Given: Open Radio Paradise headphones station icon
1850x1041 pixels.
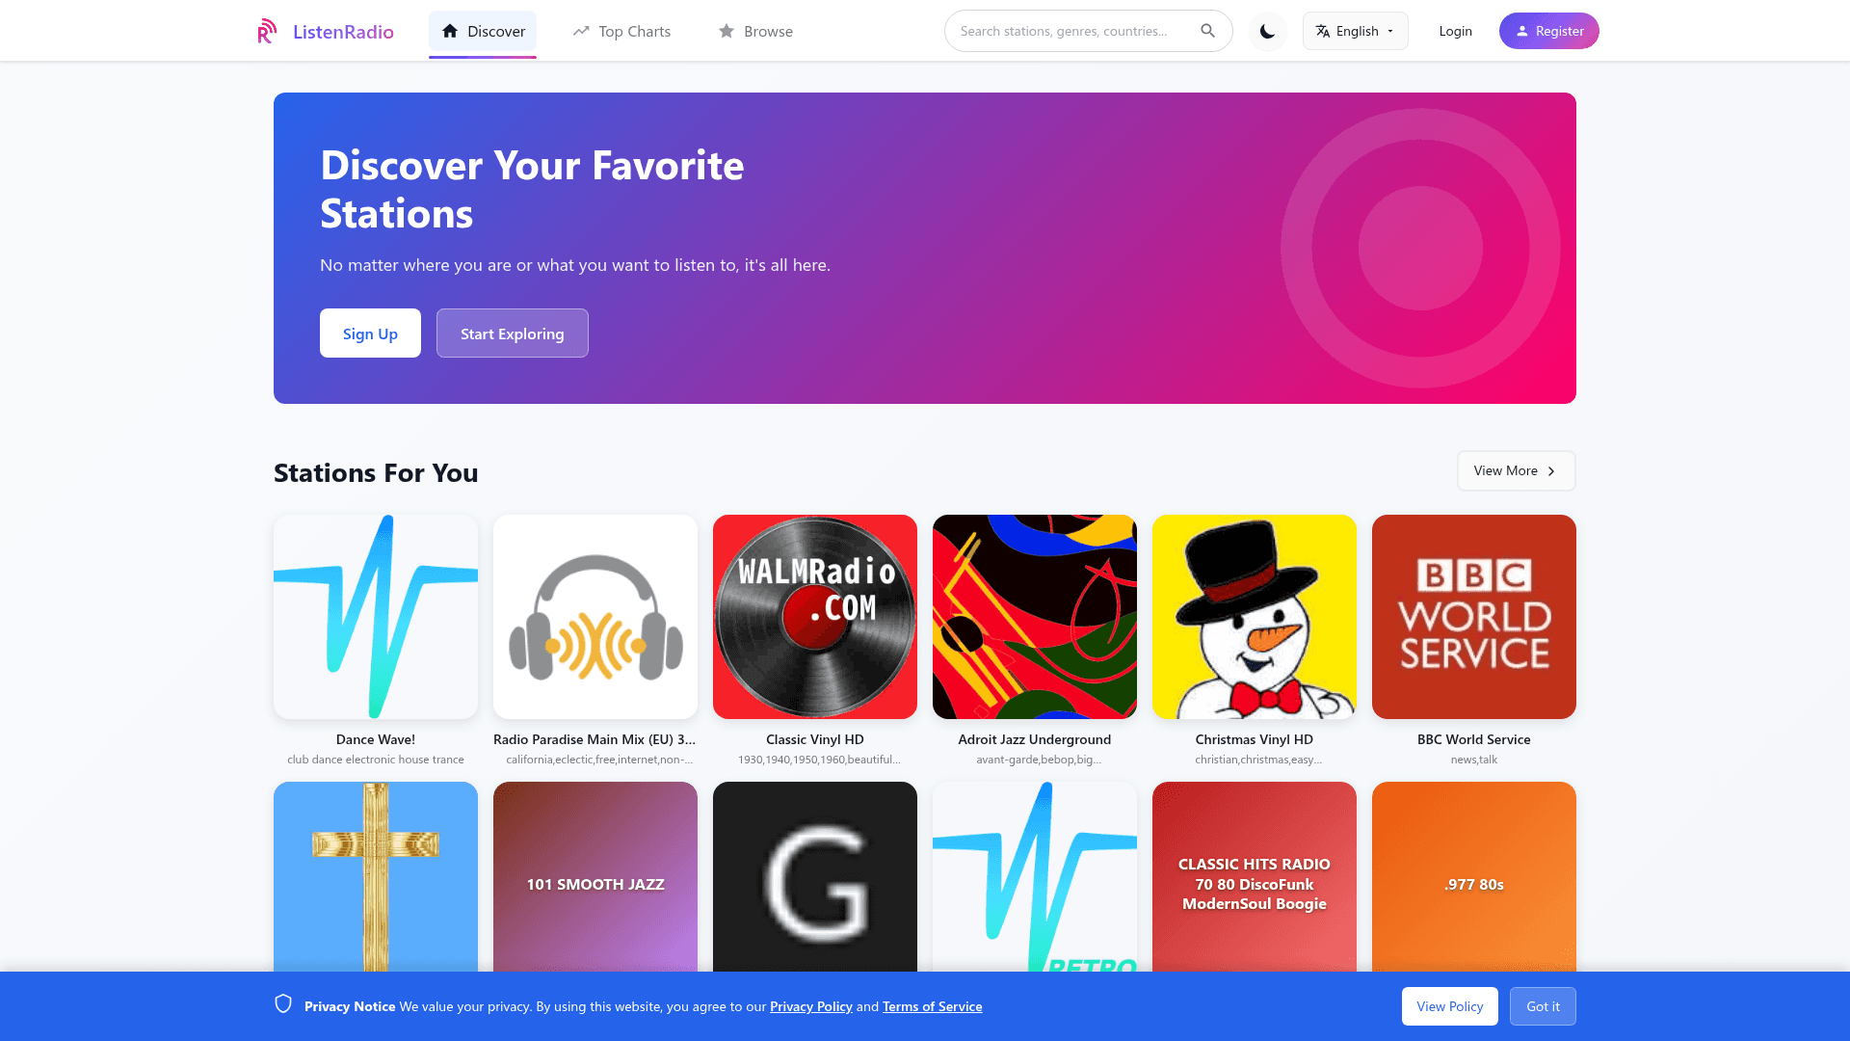Looking at the screenshot, I should (x=595, y=617).
